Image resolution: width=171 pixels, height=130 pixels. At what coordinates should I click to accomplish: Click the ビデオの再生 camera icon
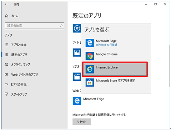(6, 84)
